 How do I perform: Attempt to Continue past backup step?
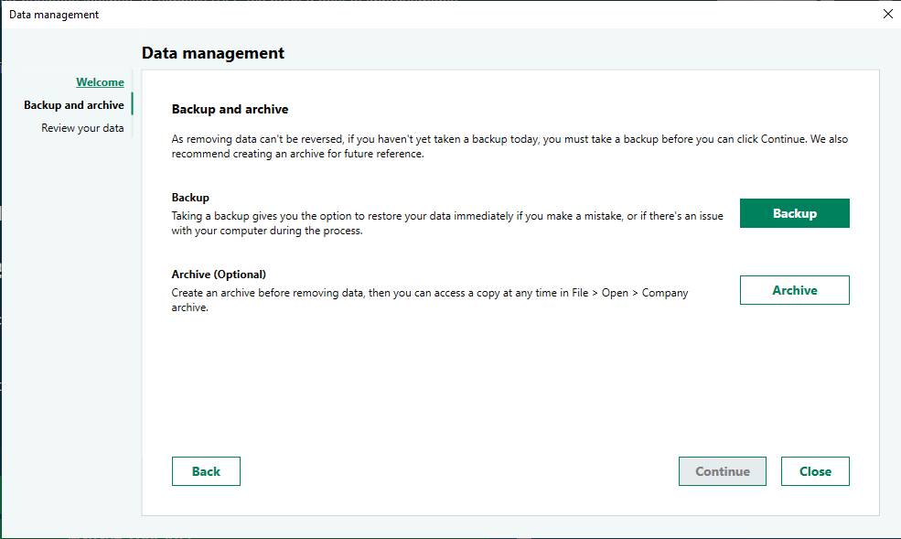722,470
